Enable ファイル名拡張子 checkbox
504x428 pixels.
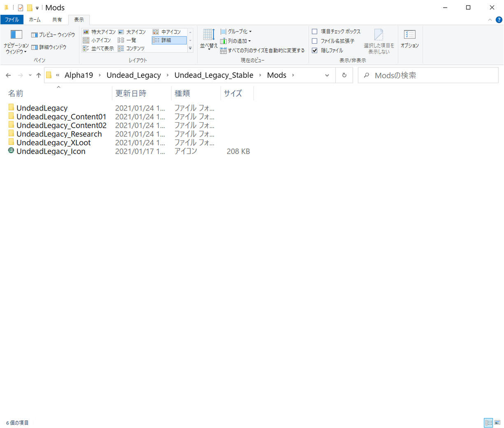[315, 41]
